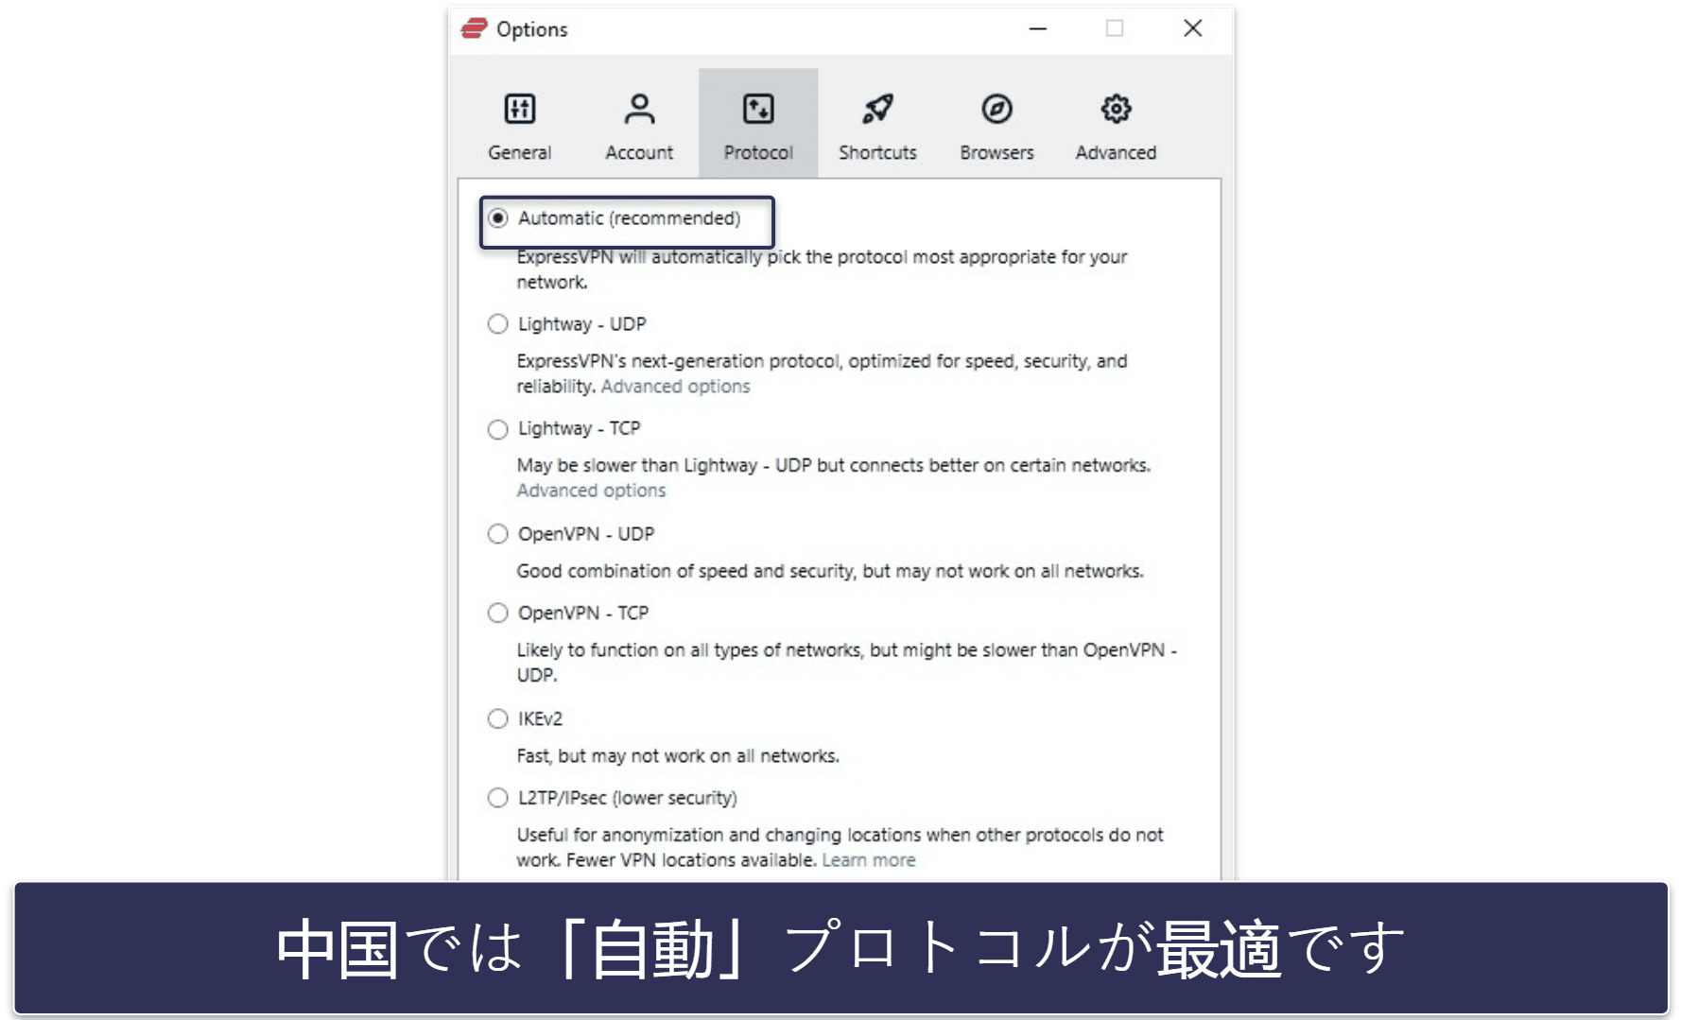The image size is (1681, 1020).
Task: Open the General tab sliders icon
Action: (519, 109)
